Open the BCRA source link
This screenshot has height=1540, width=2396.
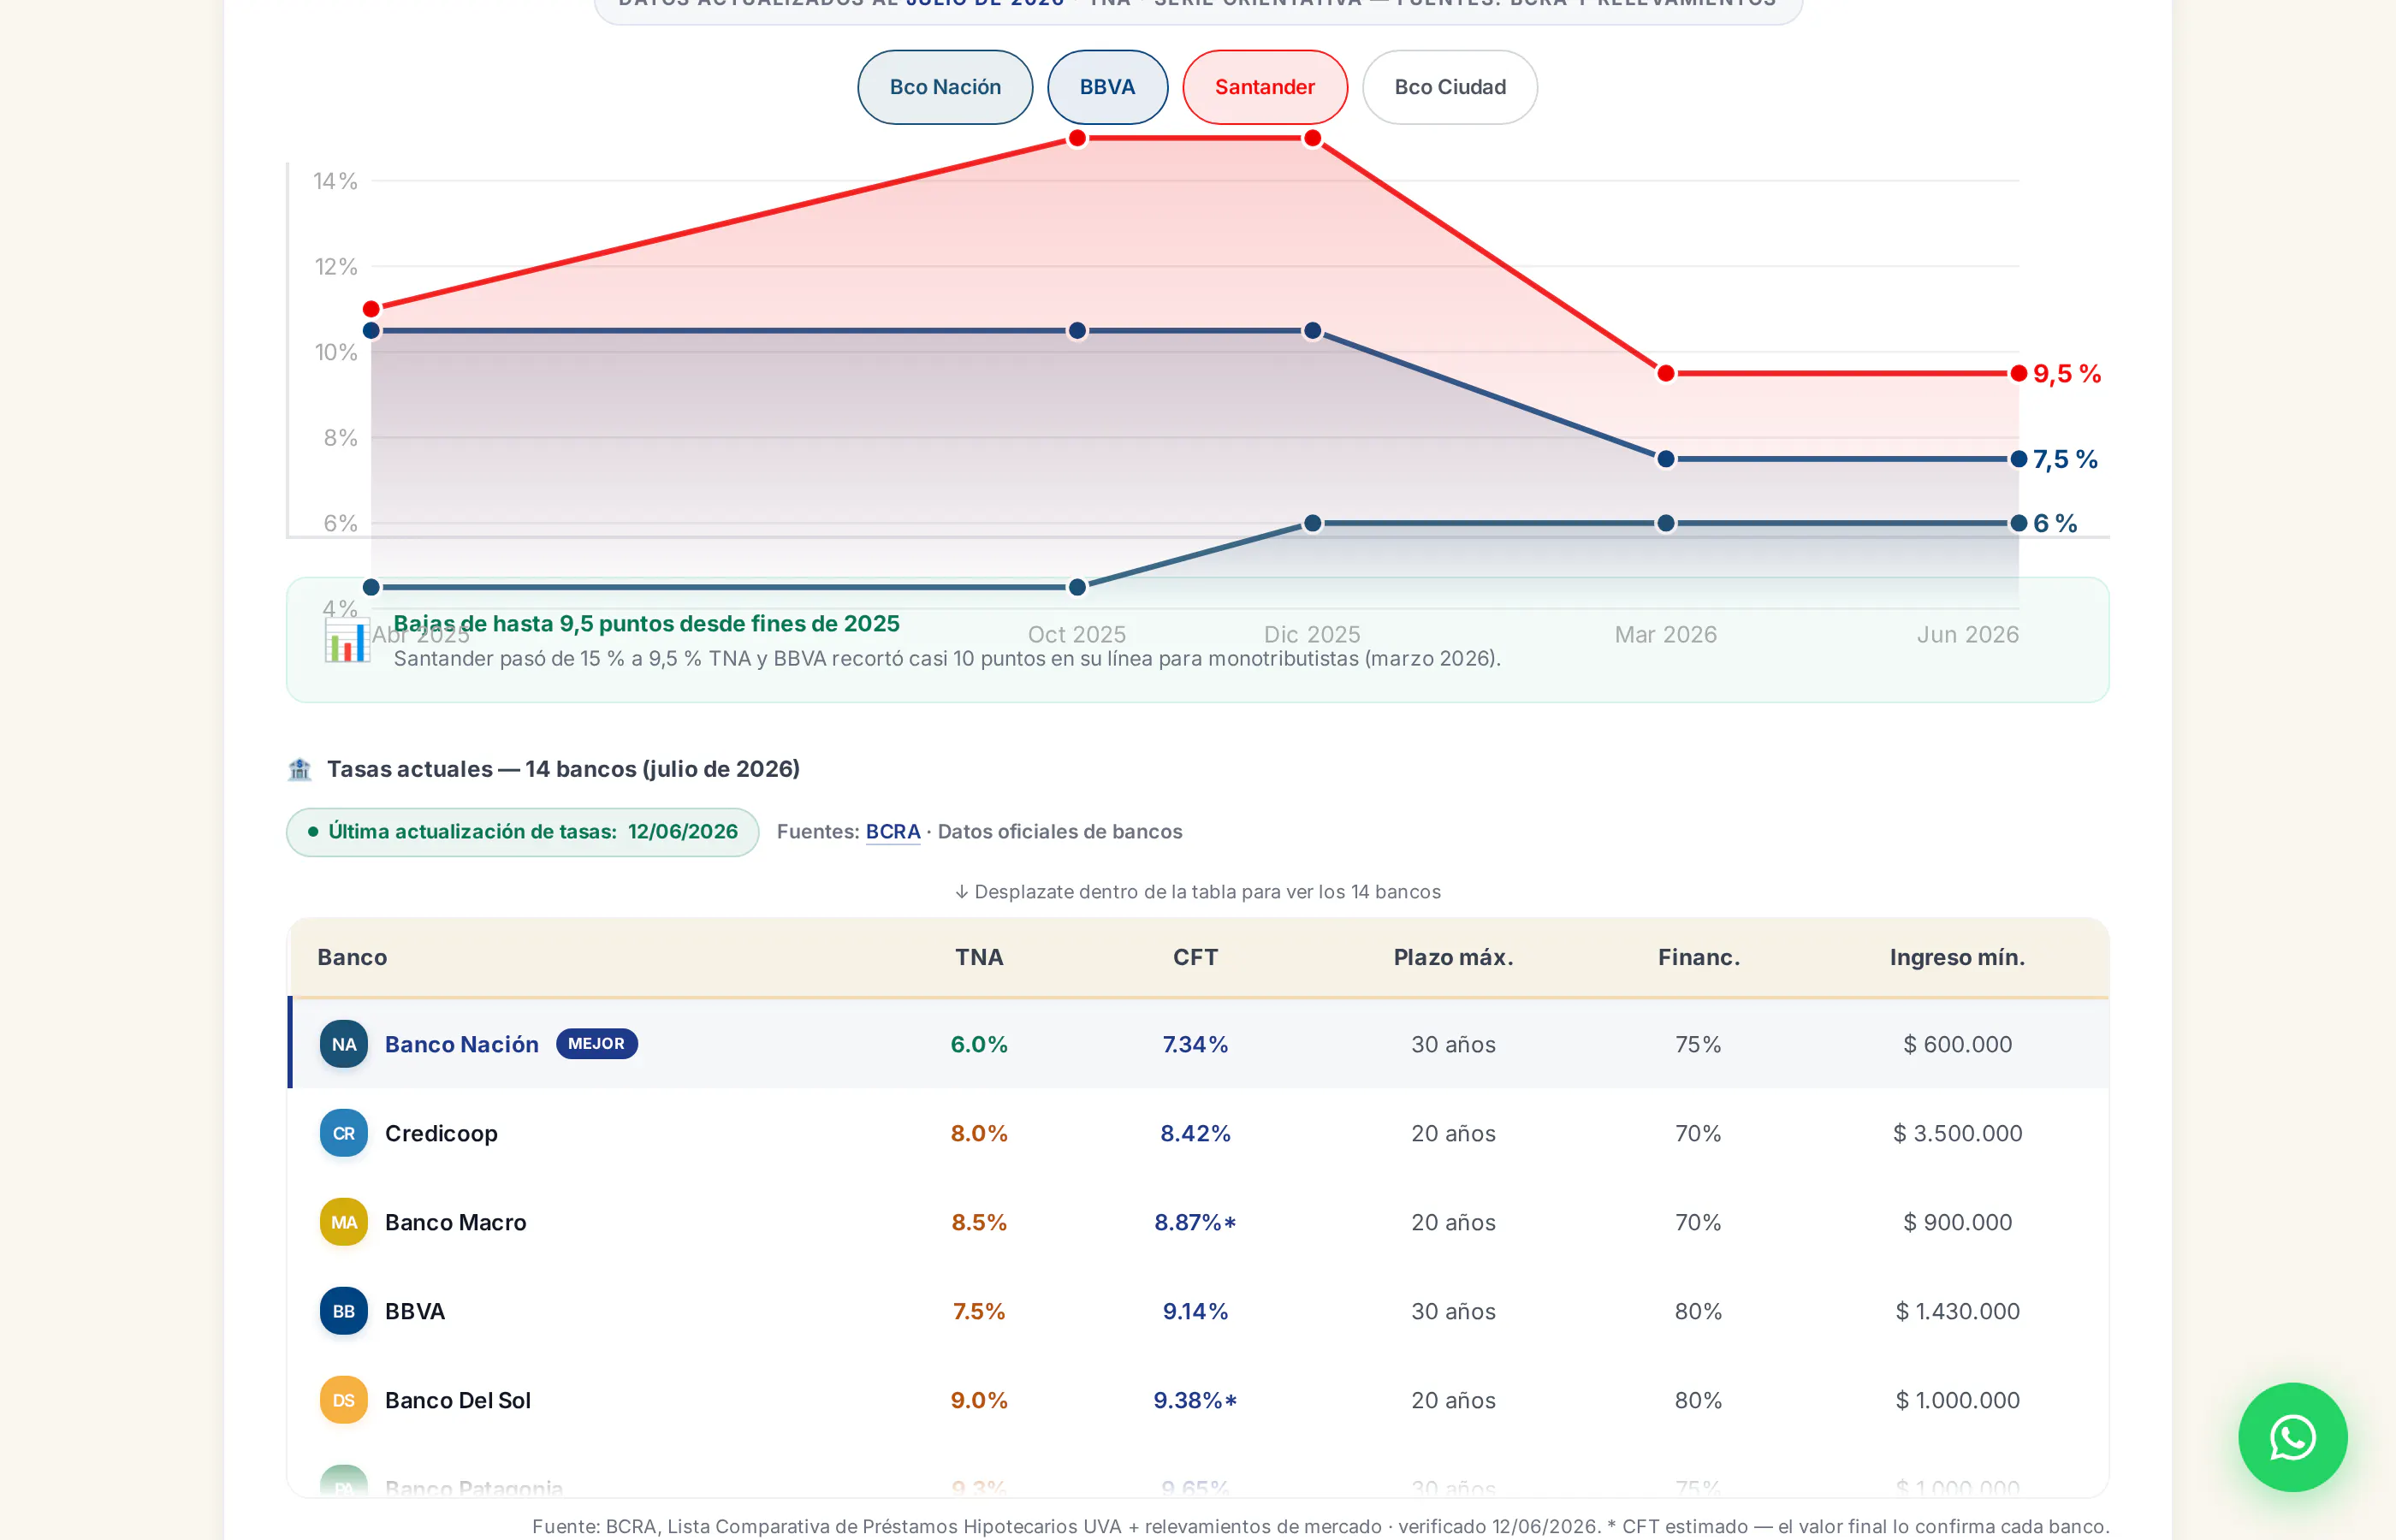click(x=893, y=832)
